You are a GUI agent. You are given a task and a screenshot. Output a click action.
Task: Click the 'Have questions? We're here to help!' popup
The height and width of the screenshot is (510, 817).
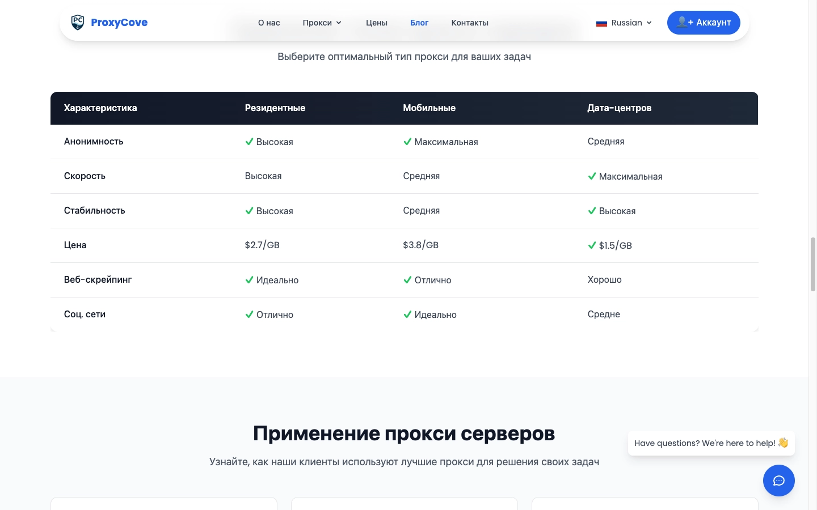(711, 443)
